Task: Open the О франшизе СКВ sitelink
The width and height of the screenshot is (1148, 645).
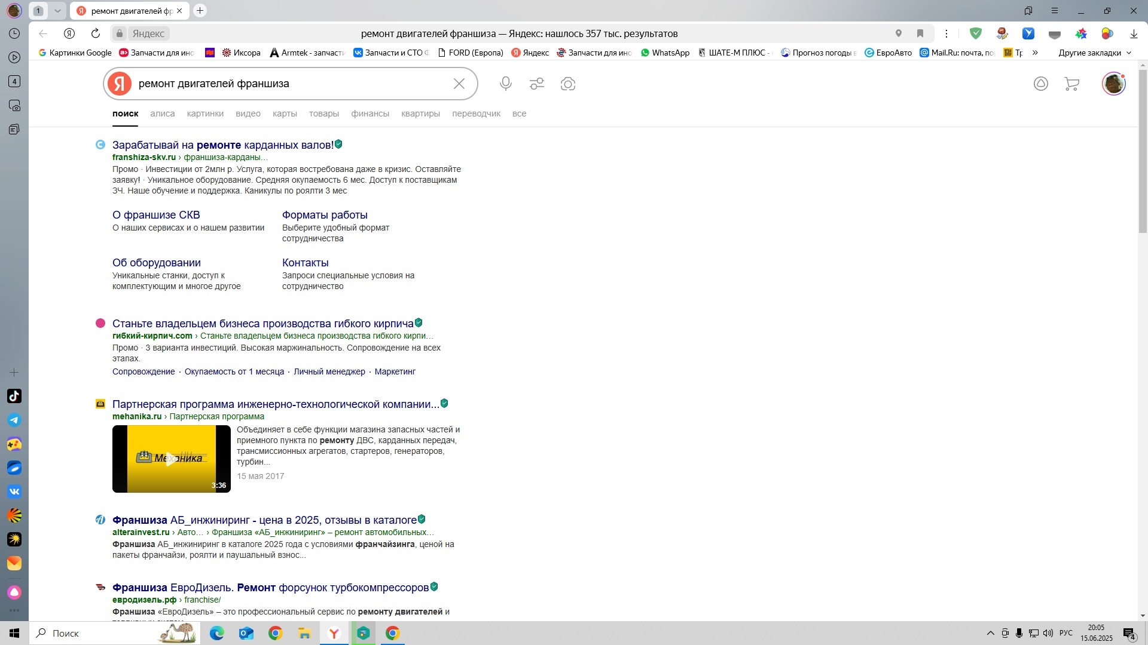Action: click(x=156, y=215)
